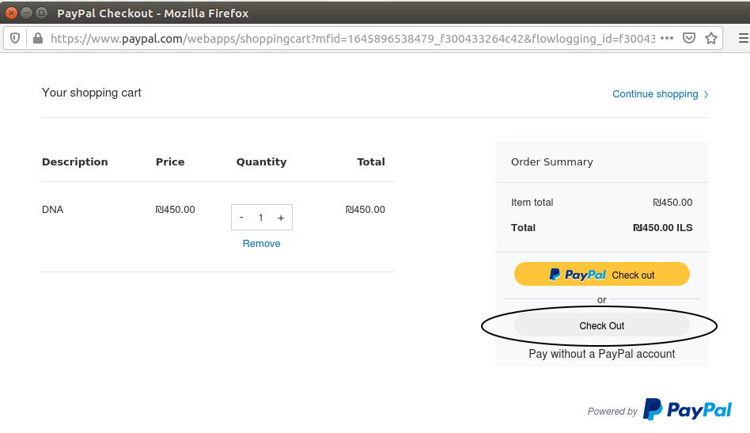
Task: Close the Firefox window
Action: coord(12,13)
